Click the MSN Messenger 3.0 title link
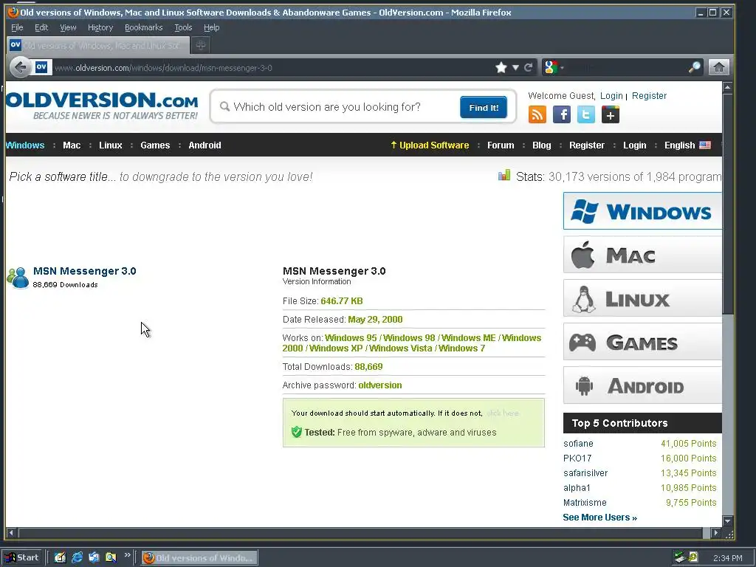This screenshot has width=756, height=567. coord(84,271)
